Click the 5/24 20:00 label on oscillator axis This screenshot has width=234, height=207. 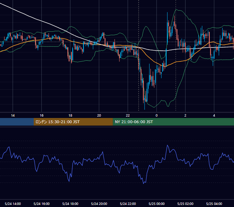pyautogui.click(x=99, y=204)
